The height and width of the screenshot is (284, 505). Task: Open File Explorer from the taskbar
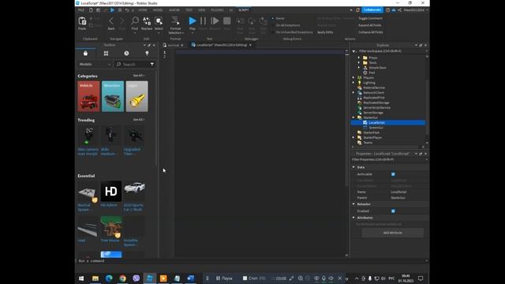coord(95,278)
